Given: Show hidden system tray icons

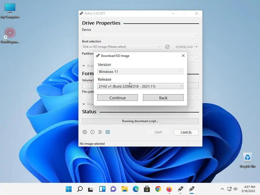Looking at the screenshot, I should pyautogui.click(x=222, y=189).
